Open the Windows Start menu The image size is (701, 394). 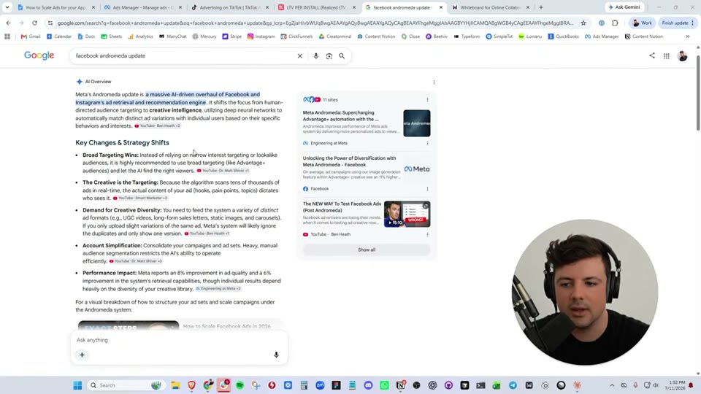point(77,385)
